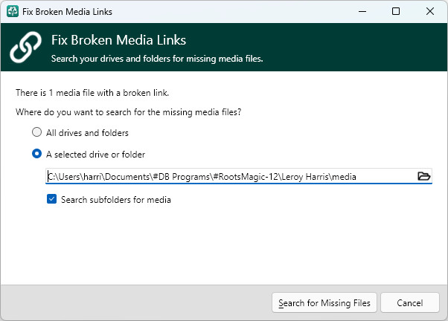Maximize the Fix Broken Media Links window
Screen dimensions: 448x321
pos(396,11)
